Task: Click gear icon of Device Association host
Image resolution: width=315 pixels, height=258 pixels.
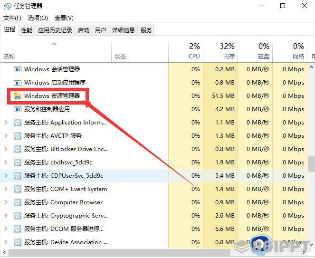Action: (x=18, y=242)
